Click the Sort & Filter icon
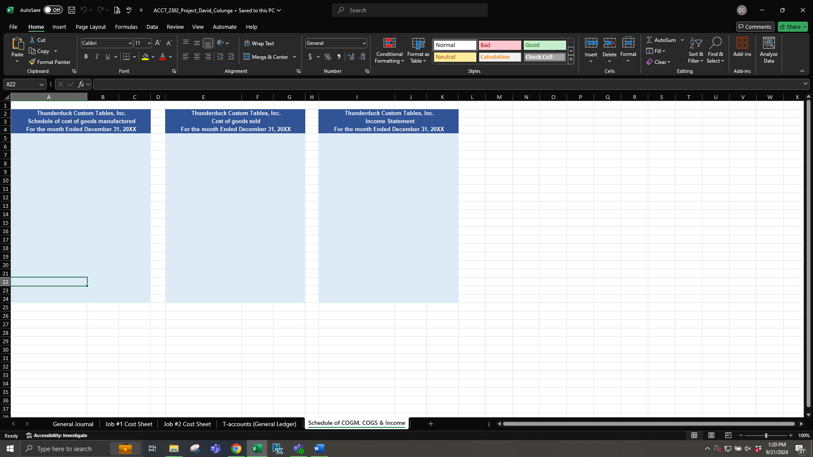The width and height of the screenshot is (813, 457). pyautogui.click(x=695, y=44)
